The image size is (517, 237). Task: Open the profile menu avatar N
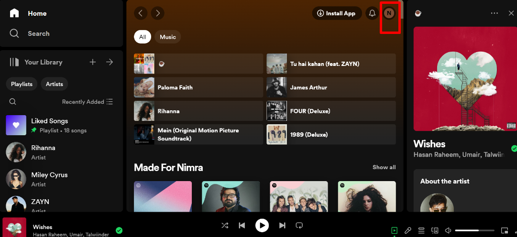pos(389,13)
